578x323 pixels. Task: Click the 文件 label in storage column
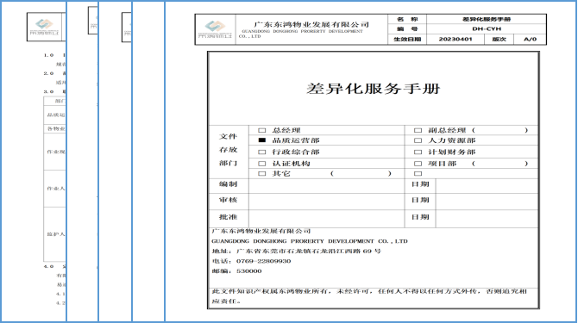pyautogui.click(x=228, y=136)
